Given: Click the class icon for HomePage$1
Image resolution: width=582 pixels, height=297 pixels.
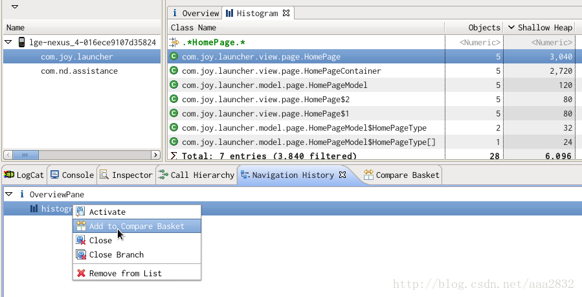Looking at the screenshot, I should 173,113.
